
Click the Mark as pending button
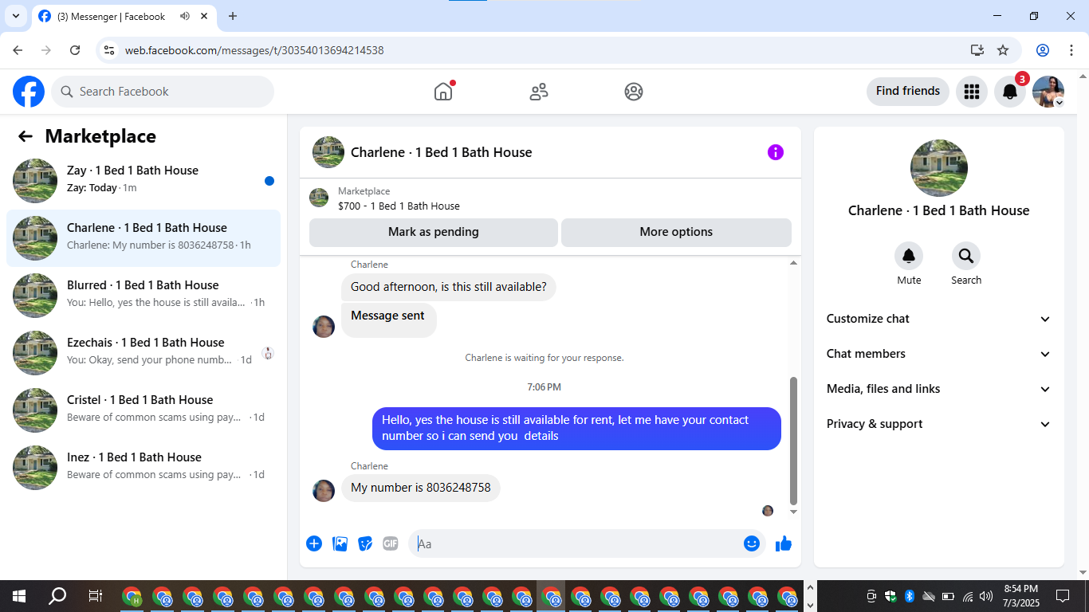(434, 232)
